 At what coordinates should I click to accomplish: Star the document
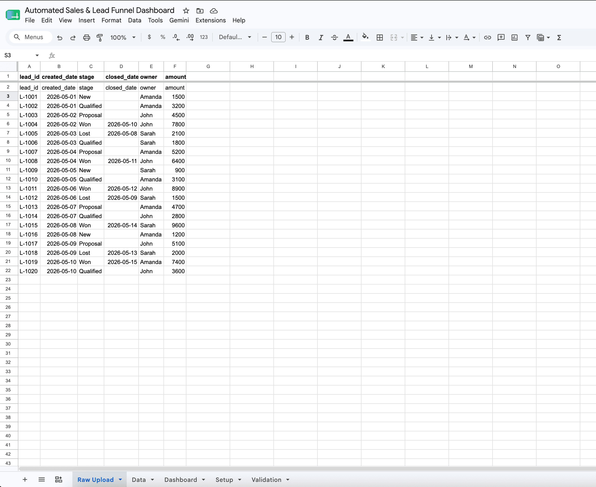click(x=186, y=11)
